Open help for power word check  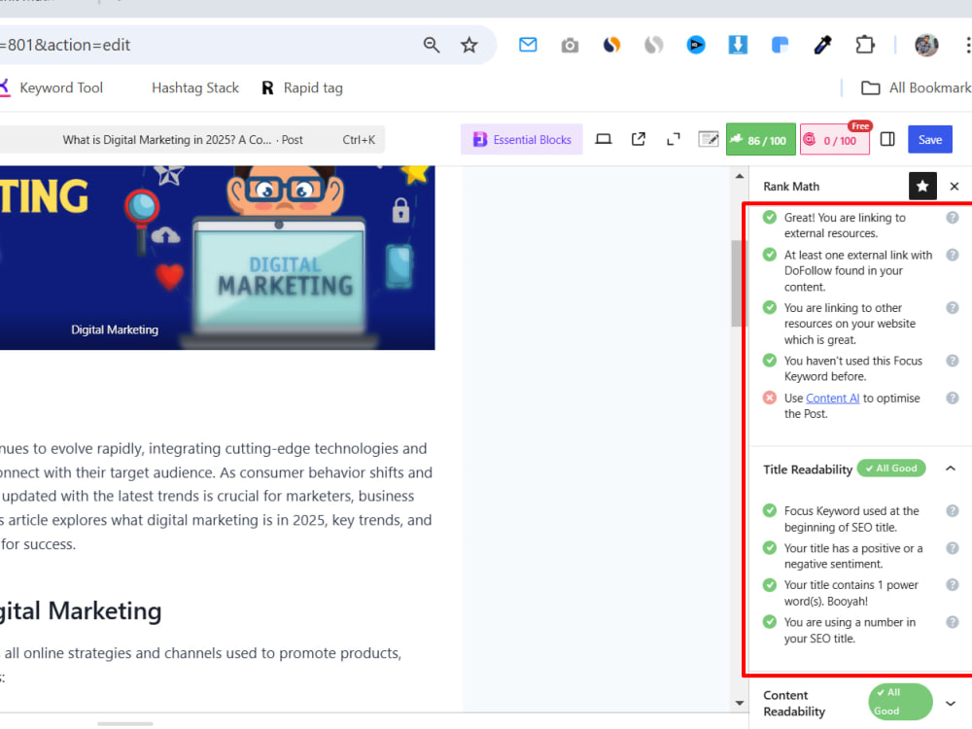pos(953,584)
